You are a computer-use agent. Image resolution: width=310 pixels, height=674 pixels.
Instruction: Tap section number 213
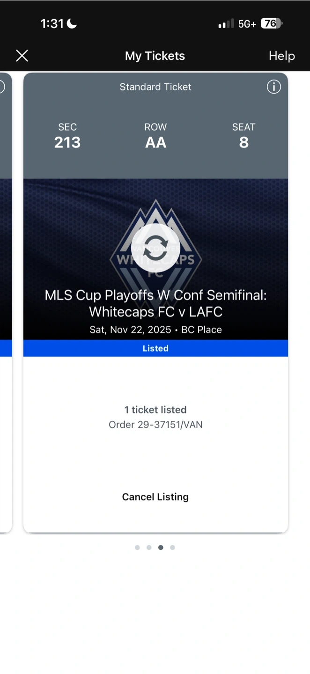tap(67, 142)
